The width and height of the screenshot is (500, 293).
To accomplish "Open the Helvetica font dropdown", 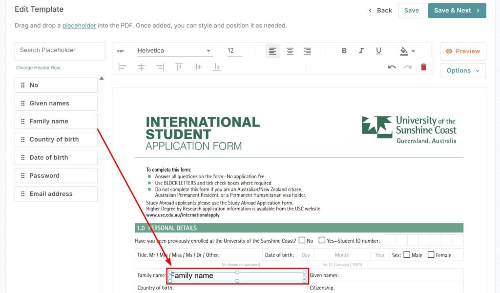I will (174, 51).
